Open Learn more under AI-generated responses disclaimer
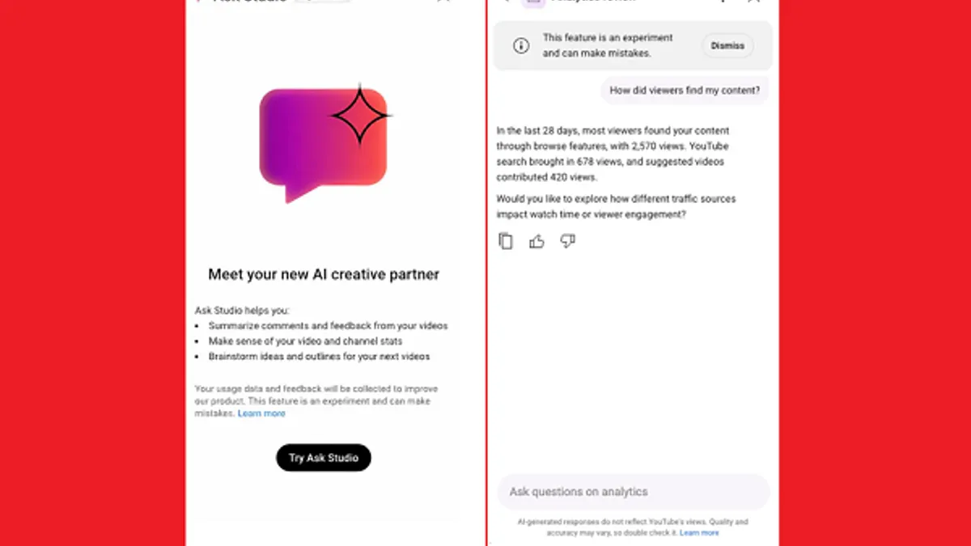Image resolution: width=971 pixels, height=546 pixels. (699, 533)
